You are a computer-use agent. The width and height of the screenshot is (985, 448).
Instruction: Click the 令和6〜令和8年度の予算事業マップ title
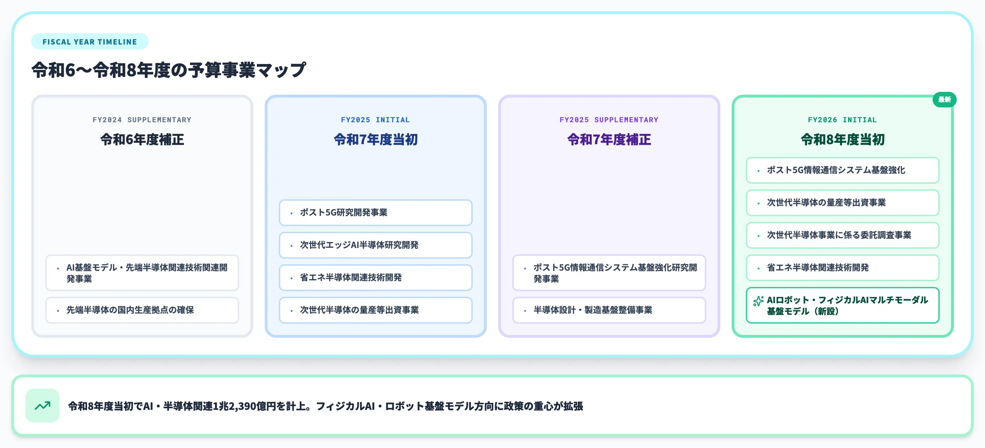169,70
